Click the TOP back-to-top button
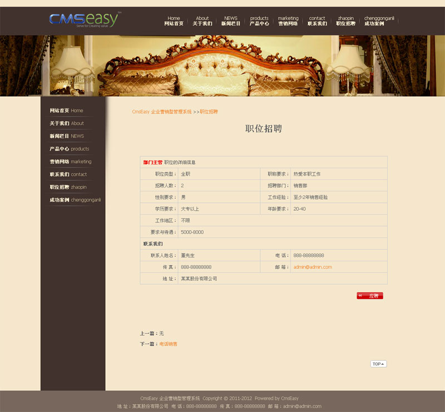This screenshot has width=445, height=412. [x=378, y=364]
